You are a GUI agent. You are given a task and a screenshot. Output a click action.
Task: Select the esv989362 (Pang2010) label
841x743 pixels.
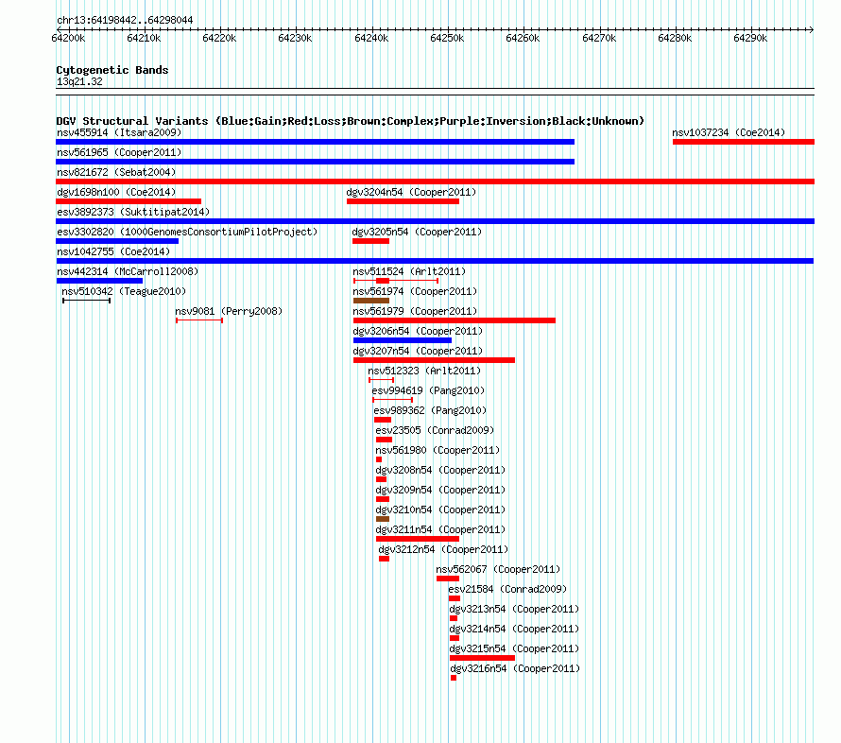pos(430,410)
